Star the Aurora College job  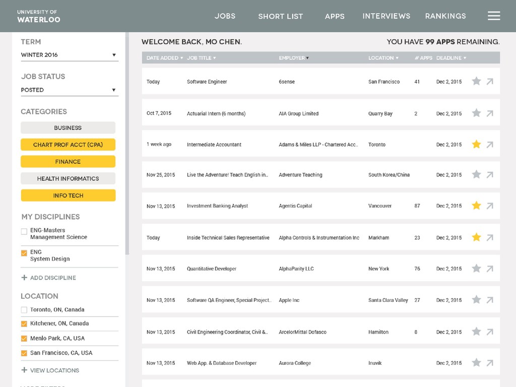coord(476,363)
